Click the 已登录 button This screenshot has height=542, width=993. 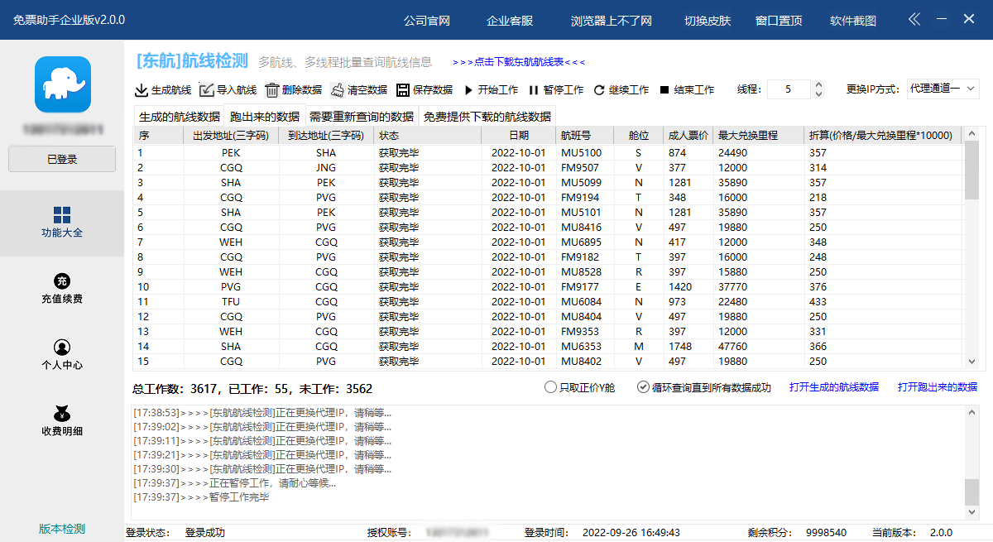coord(62,159)
